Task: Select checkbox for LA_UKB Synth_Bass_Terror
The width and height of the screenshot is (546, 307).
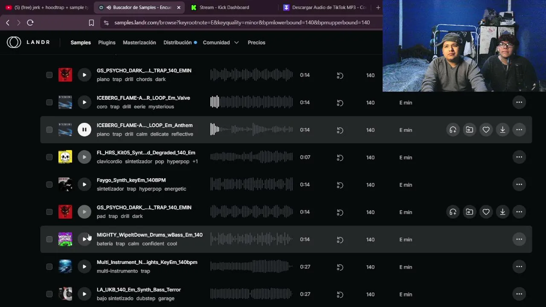Action: [49, 294]
